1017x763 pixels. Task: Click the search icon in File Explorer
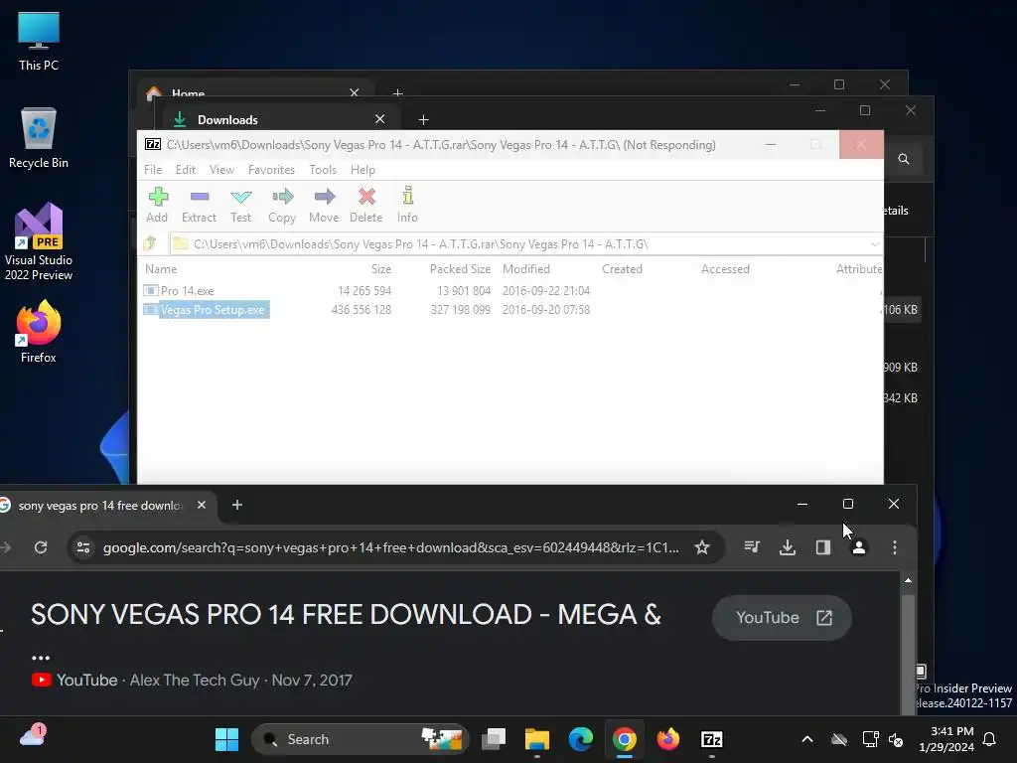(x=904, y=159)
